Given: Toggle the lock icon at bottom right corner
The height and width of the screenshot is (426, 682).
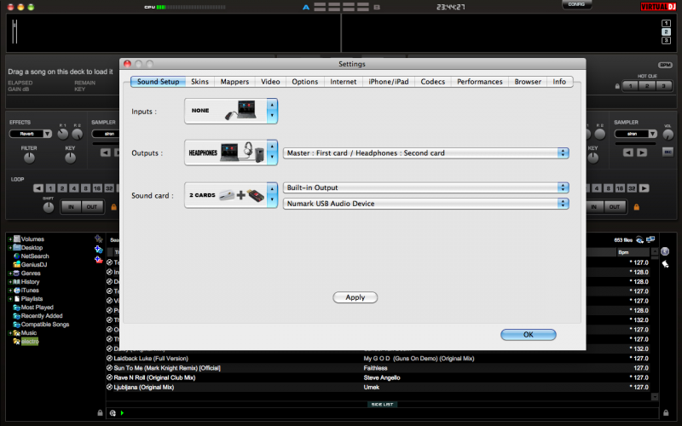Looking at the screenshot, I should (x=666, y=412).
